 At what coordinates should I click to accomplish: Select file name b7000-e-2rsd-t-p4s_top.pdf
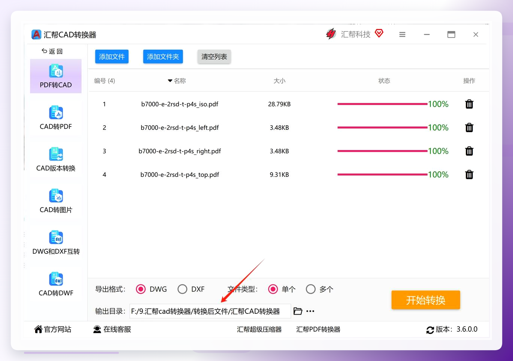[180, 175]
